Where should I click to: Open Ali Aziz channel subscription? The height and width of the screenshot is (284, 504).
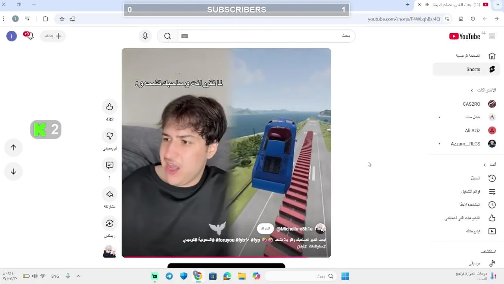(x=466, y=131)
